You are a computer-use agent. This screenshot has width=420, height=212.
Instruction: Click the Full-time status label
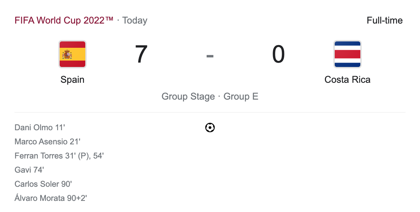(x=384, y=21)
